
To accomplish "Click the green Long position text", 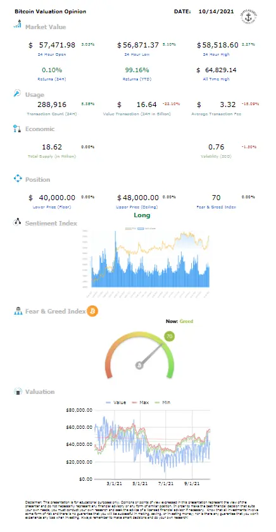I will point(142,215).
